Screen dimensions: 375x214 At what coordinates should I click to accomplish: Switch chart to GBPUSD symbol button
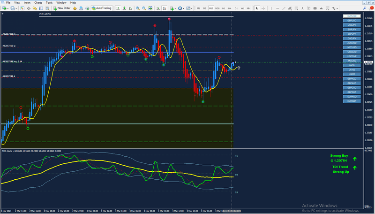click(352, 21)
